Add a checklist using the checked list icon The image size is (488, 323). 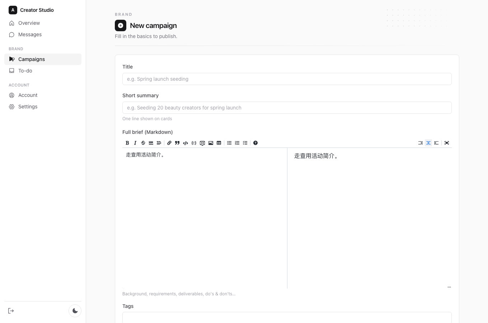pyautogui.click(x=245, y=143)
